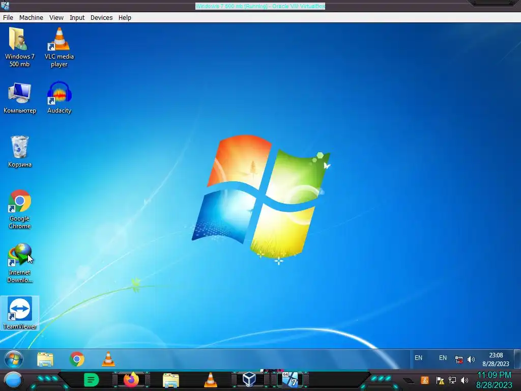Click the Windows 7 VM host taskbar button
Screen dimensions: 521x391
pos(290,380)
